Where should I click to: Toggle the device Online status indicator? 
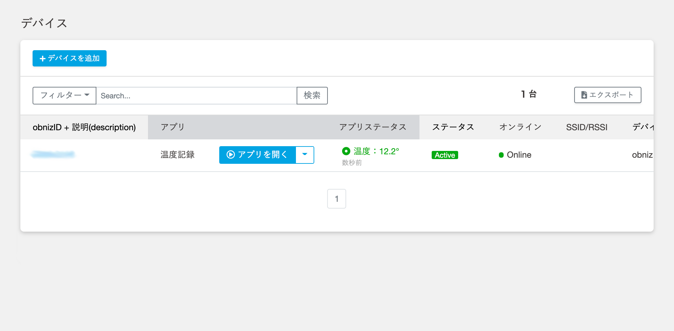coord(501,155)
